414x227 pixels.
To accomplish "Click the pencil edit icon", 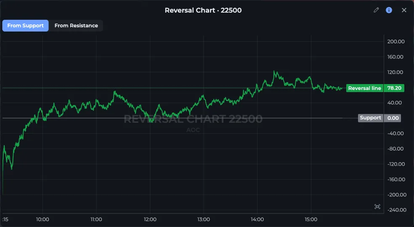I will pyautogui.click(x=376, y=10).
